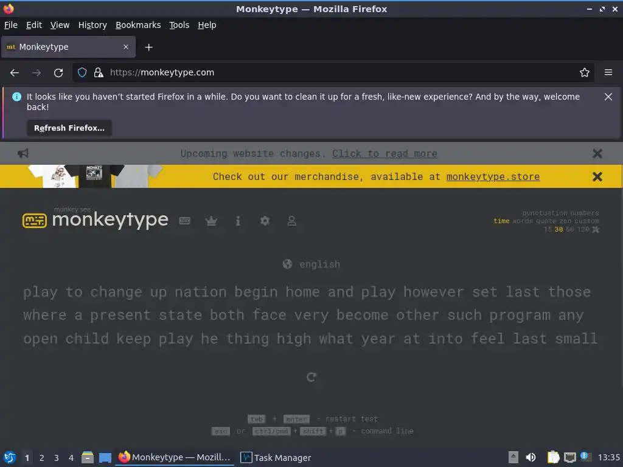Click the Refresh Firefox button
This screenshot has width=623, height=467.
(69, 128)
